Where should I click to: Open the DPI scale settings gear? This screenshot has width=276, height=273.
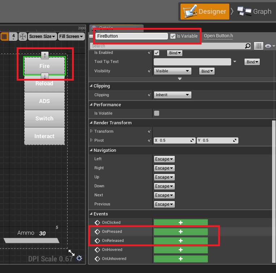coord(79,258)
